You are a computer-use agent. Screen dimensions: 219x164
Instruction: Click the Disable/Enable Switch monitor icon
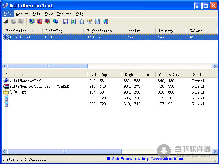48,22
